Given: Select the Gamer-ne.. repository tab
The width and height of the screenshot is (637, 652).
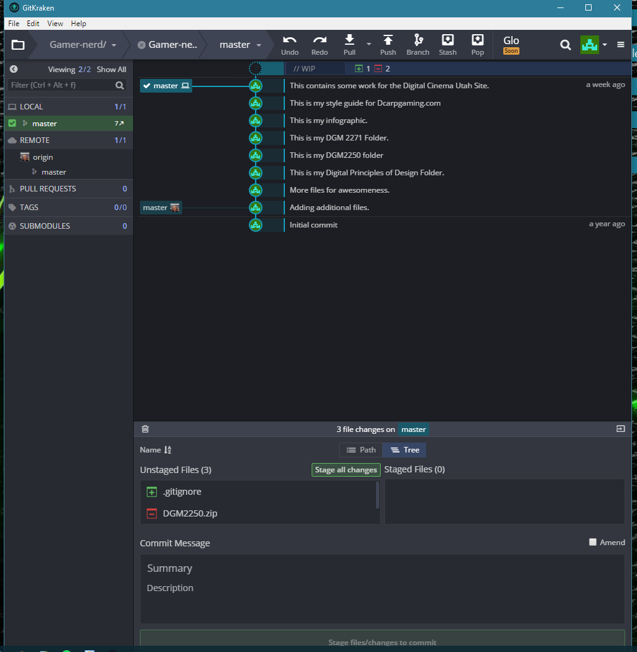Looking at the screenshot, I should (173, 45).
